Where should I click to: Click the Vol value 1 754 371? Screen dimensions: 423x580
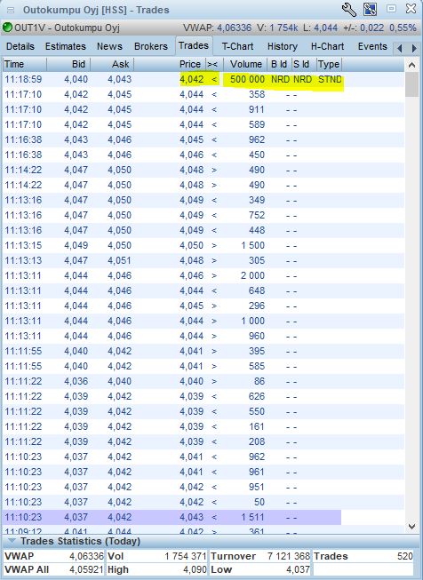(x=186, y=556)
